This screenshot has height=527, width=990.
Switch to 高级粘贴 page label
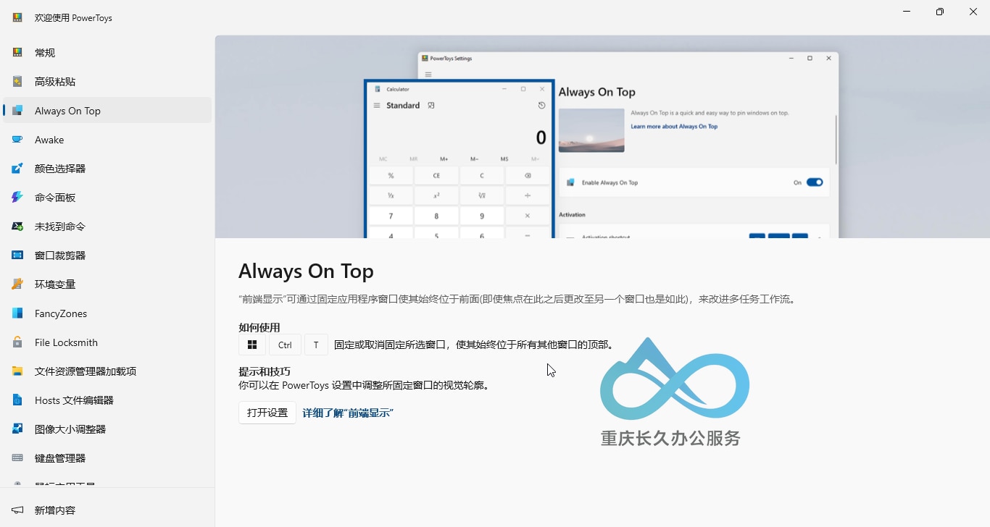(55, 81)
